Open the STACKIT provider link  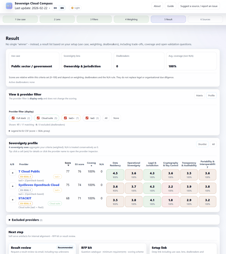pos(25,198)
